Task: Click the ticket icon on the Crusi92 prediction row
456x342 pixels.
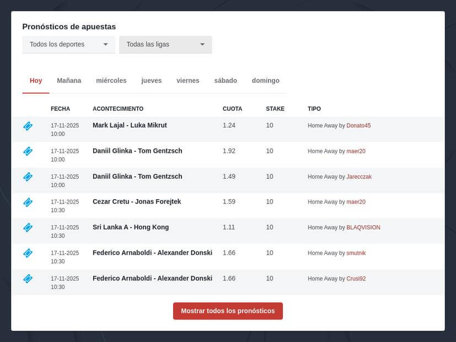Action: click(28, 279)
